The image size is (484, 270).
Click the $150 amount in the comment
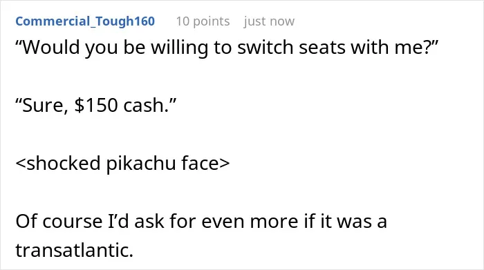click(96, 105)
